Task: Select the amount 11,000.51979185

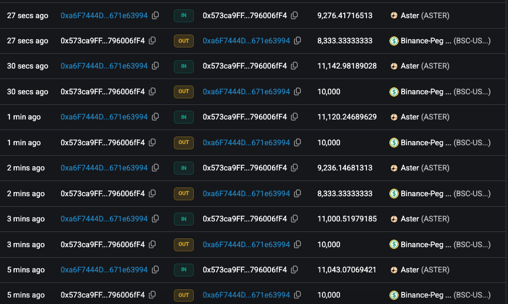Action: point(347,219)
